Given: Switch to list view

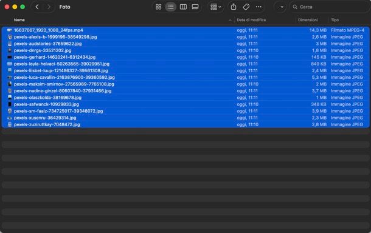Looking at the screenshot, I should [170, 7].
